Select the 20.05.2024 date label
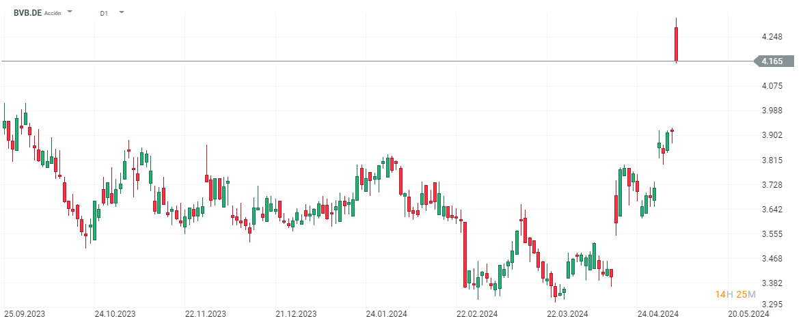This screenshot has width=803, height=325. [x=748, y=314]
